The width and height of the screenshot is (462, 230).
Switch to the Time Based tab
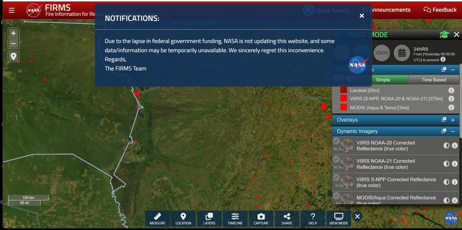point(433,80)
